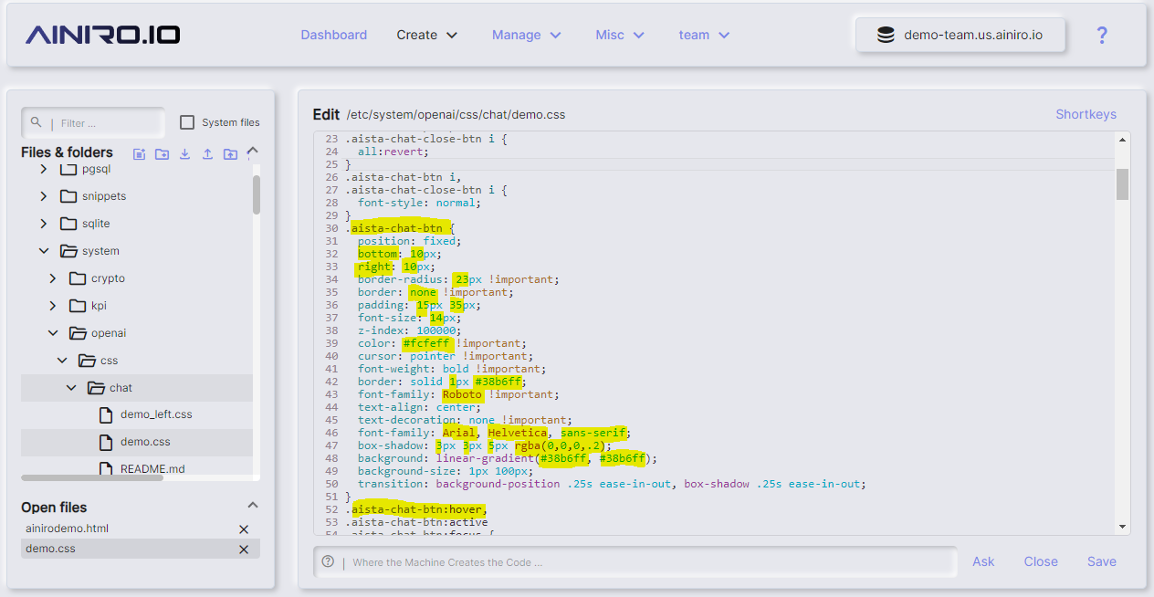Screen dimensions: 1154x597
Task: Click the magnifier icon in the filter box
Action: tap(37, 121)
